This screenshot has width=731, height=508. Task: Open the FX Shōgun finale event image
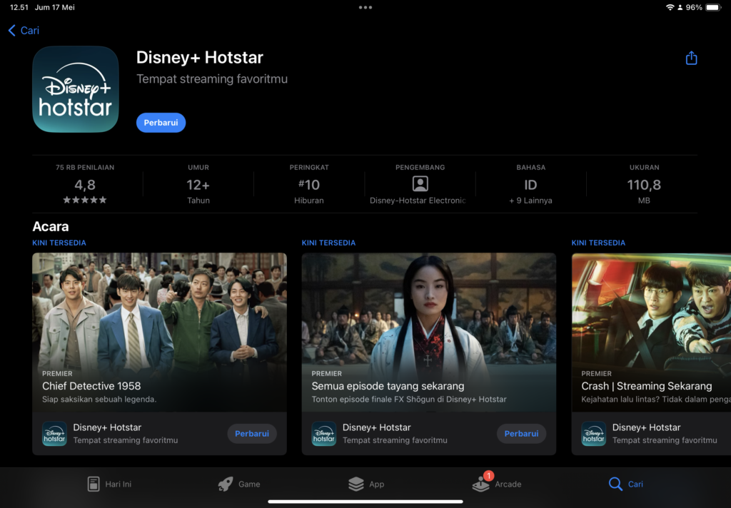point(429,332)
